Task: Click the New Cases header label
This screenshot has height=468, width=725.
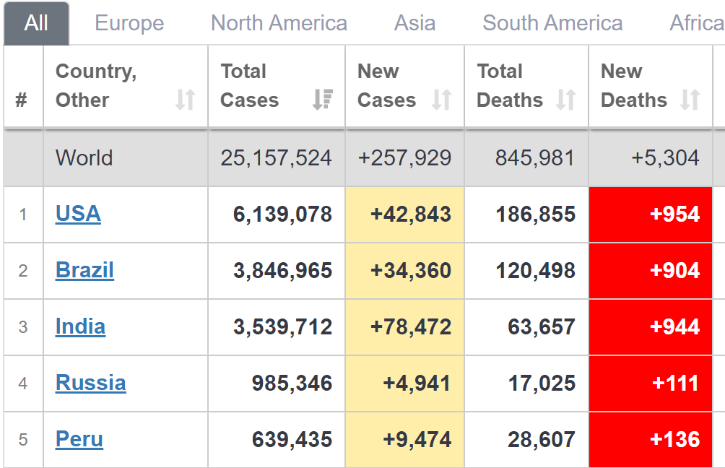Action: click(x=386, y=85)
